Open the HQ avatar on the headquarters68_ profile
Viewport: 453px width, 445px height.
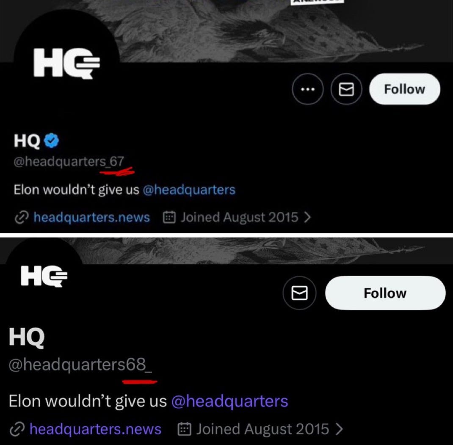coord(44,276)
